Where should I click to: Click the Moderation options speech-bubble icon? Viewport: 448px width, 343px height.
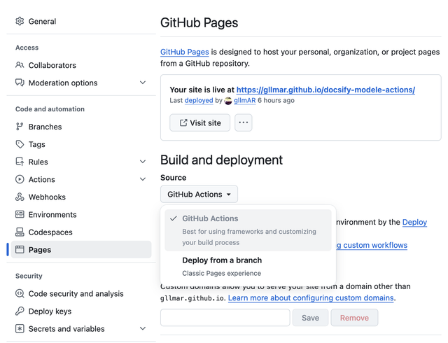20,83
